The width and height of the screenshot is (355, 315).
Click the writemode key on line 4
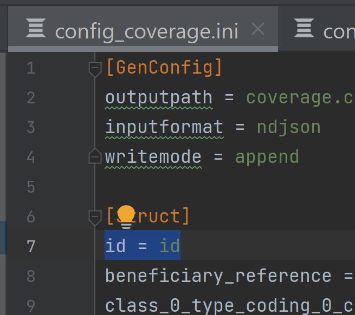point(153,157)
